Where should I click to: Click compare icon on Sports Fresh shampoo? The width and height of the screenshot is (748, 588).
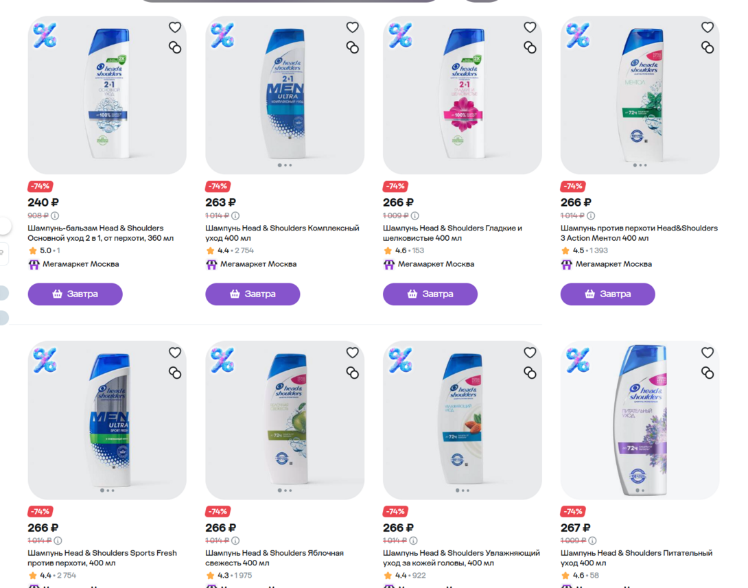(175, 373)
